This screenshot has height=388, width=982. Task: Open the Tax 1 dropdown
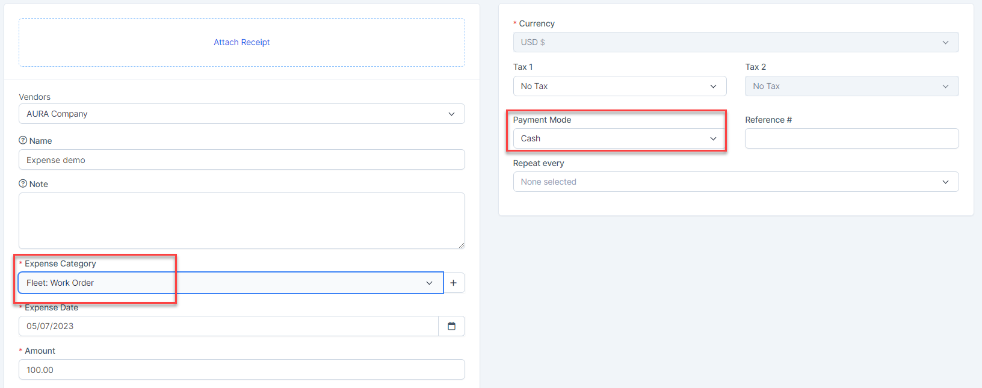619,86
